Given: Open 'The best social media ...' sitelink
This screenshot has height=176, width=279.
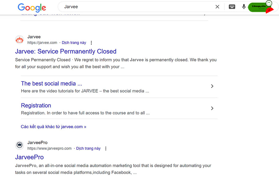Looking at the screenshot, I should [x=51, y=83].
